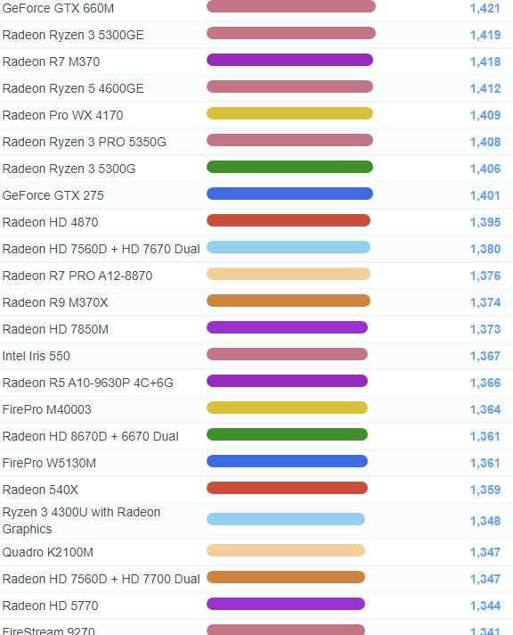Click 1,361 score beside FirePro W5130M

coord(485,463)
